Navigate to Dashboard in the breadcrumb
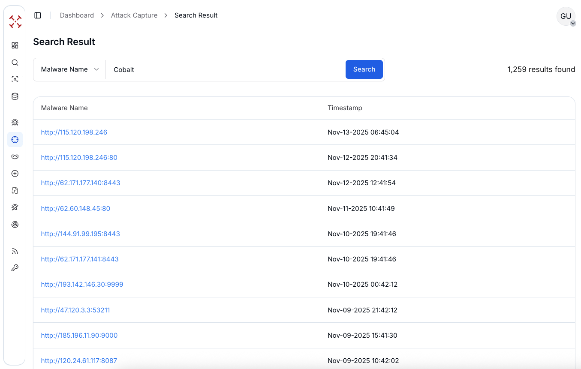The width and height of the screenshot is (581, 369). click(x=77, y=15)
